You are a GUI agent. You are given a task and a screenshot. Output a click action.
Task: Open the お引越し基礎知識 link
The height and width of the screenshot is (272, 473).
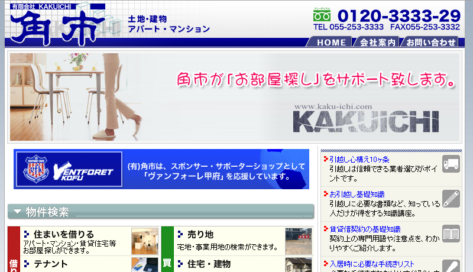tap(357, 195)
